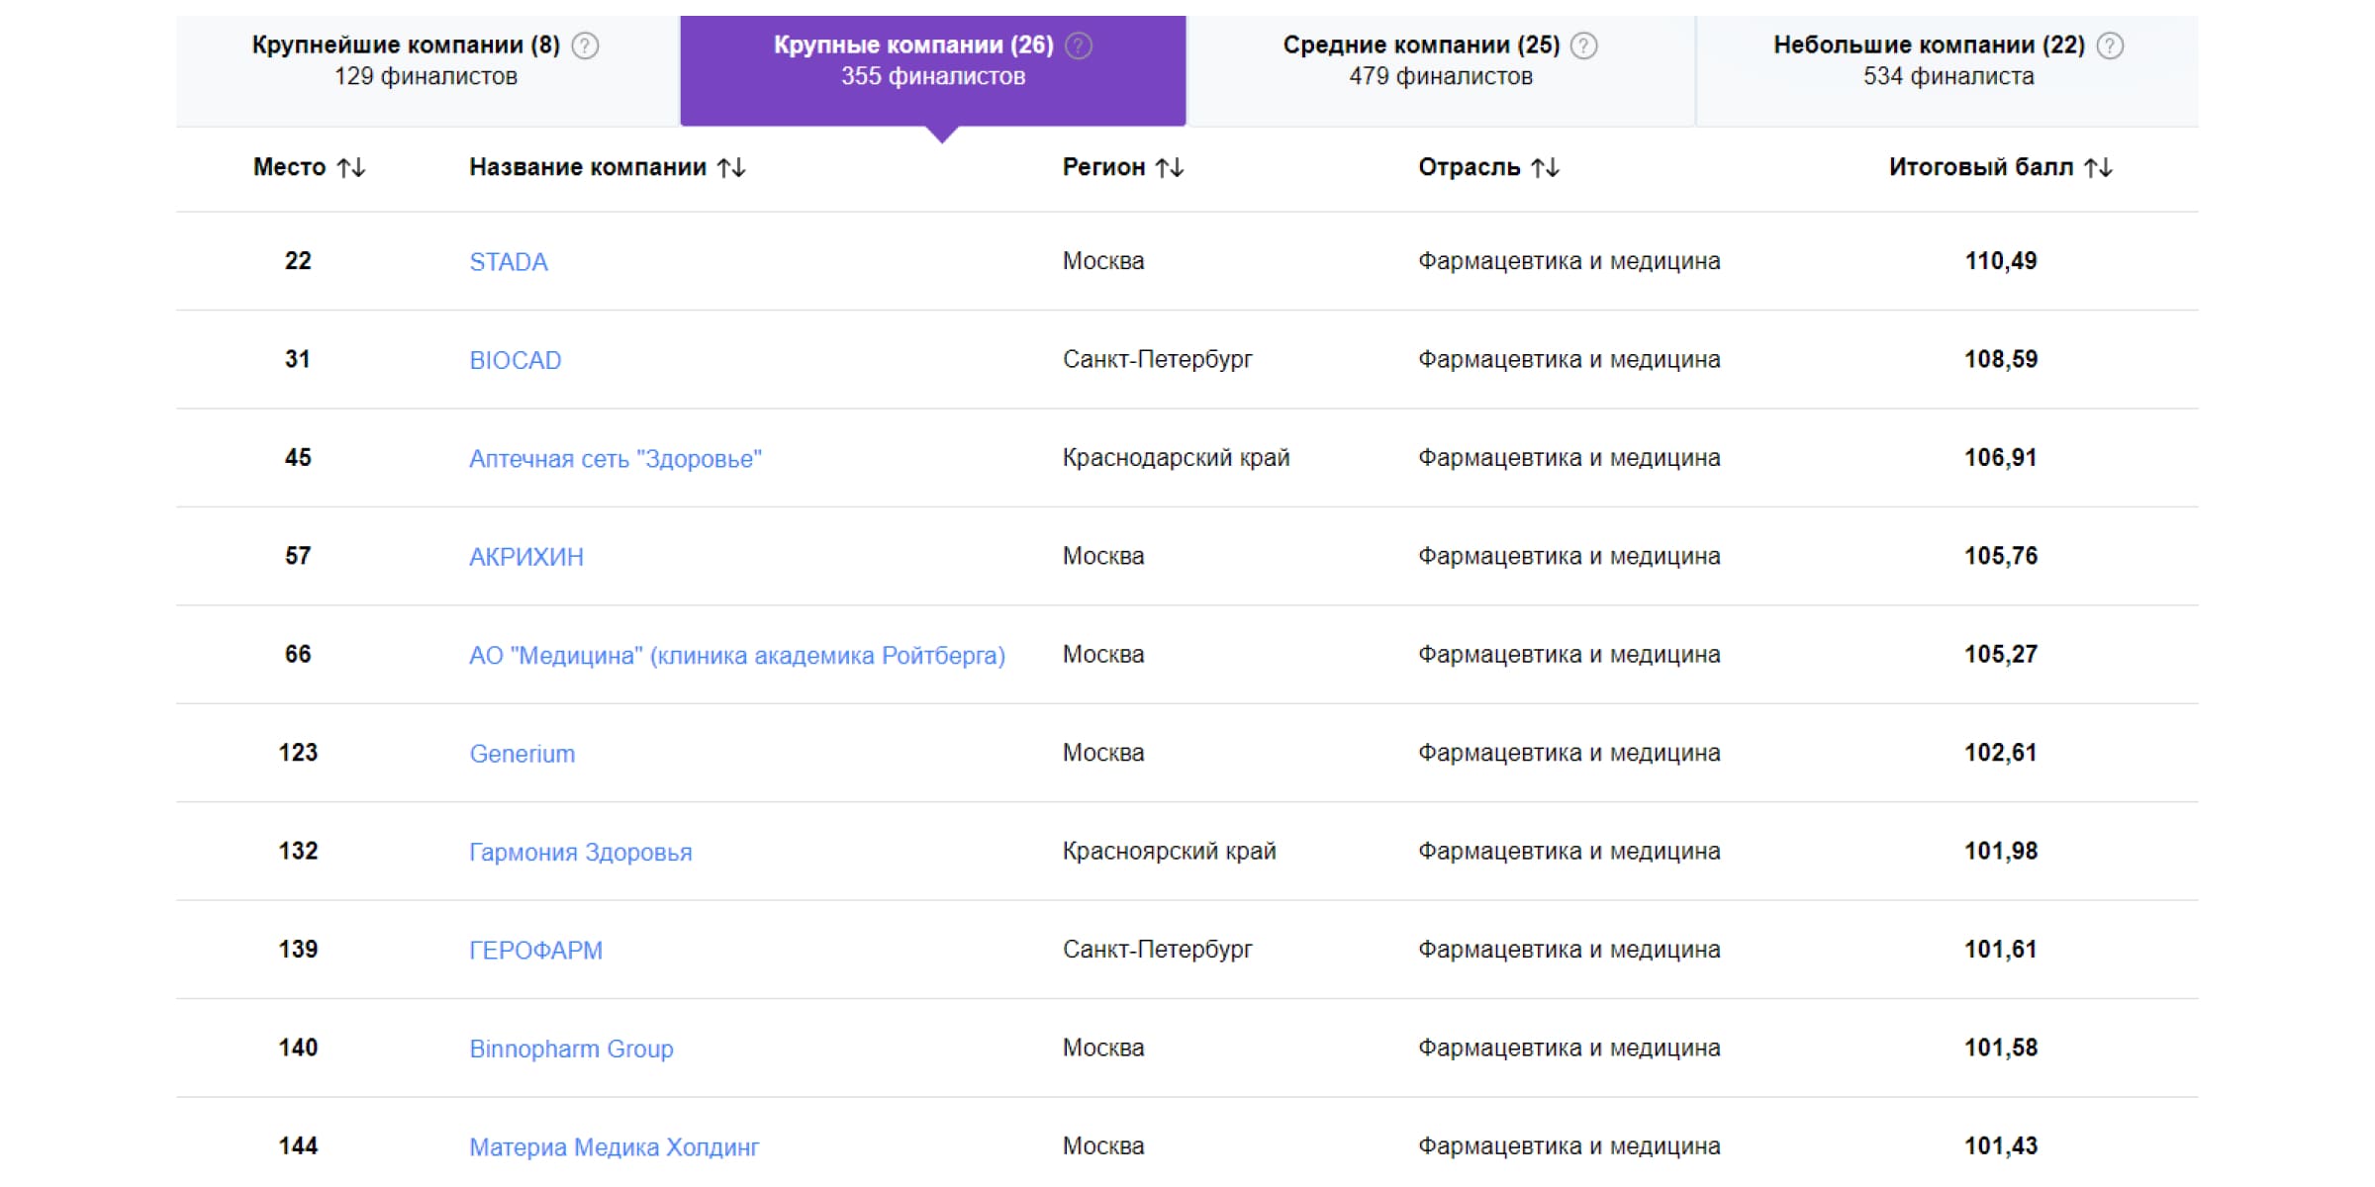Click the АКРИХИН company link
Image resolution: width=2375 pixels, height=1187 pixels.
[x=525, y=556]
